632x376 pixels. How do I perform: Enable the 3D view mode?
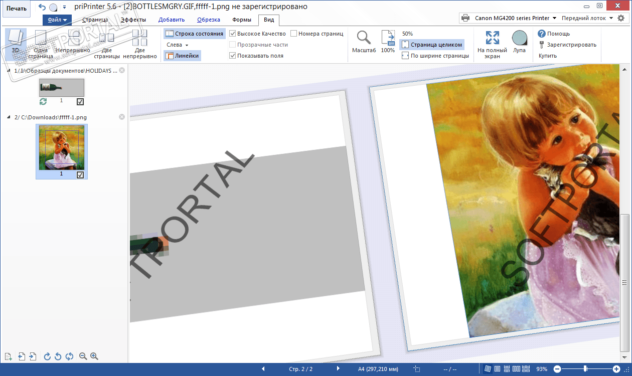pos(16,44)
